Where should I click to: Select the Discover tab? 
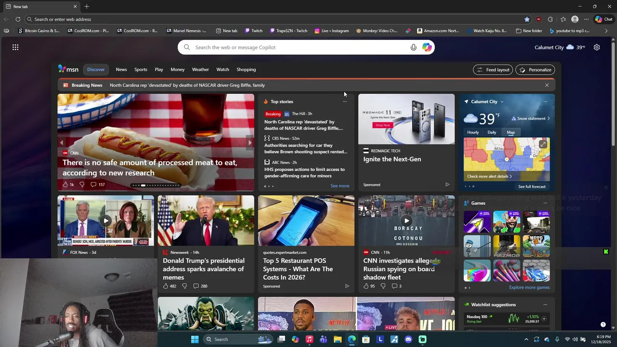point(96,69)
